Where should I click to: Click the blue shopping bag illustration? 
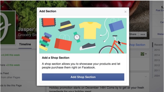click(x=117, y=26)
